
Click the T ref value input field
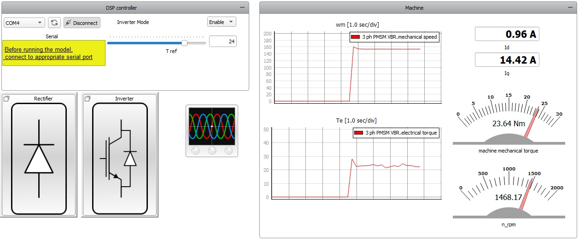tap(223, 41)
